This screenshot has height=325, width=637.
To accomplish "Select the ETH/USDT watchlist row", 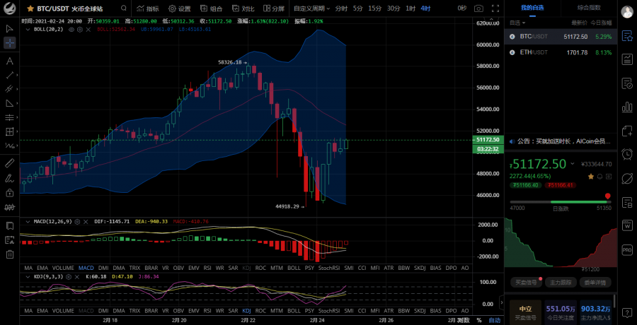I will pos(561,52).
